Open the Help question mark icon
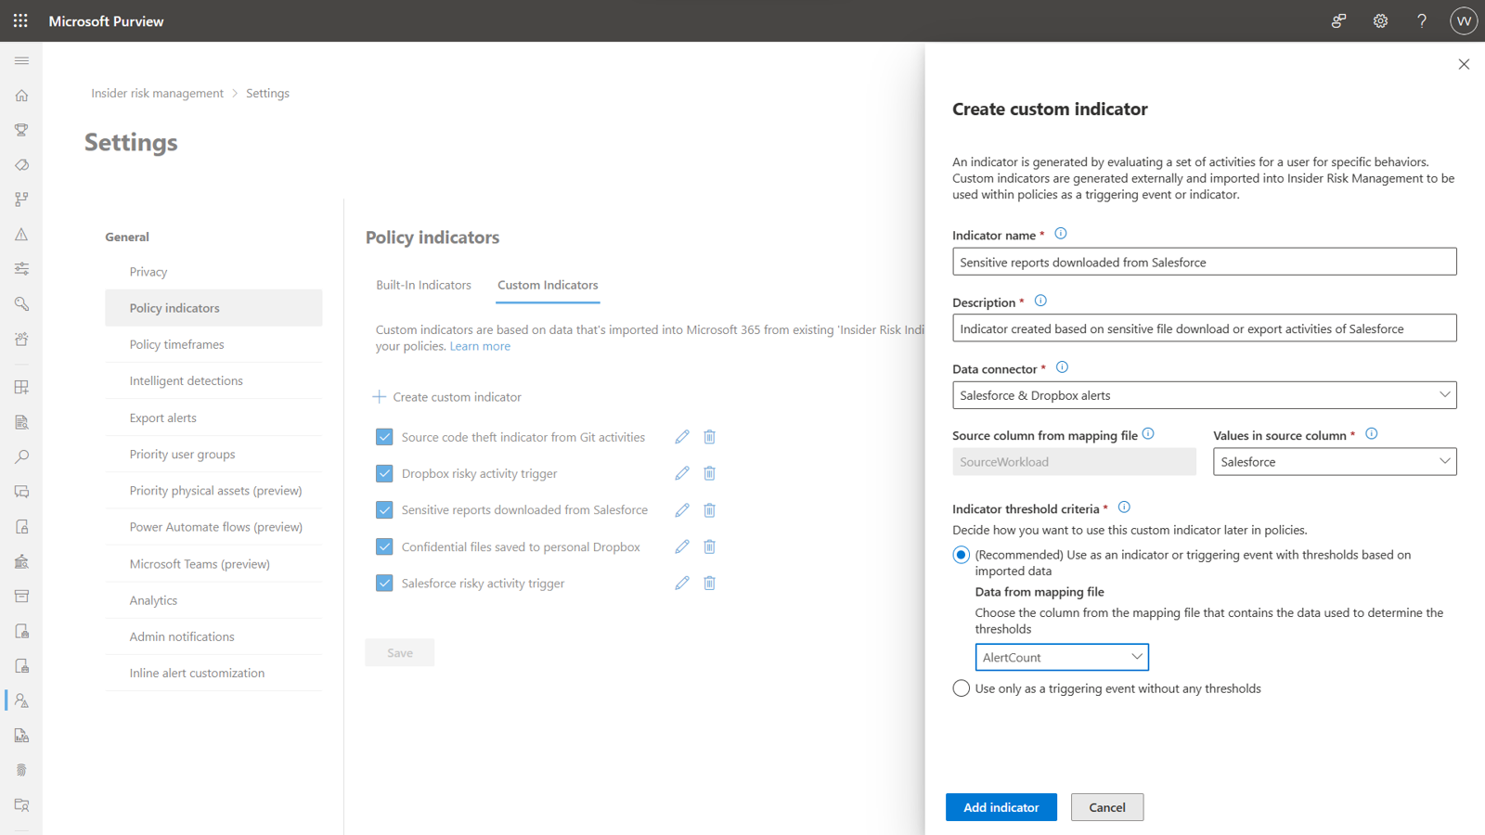This screenshot has width=1485, height=835. click(1422, 20)
